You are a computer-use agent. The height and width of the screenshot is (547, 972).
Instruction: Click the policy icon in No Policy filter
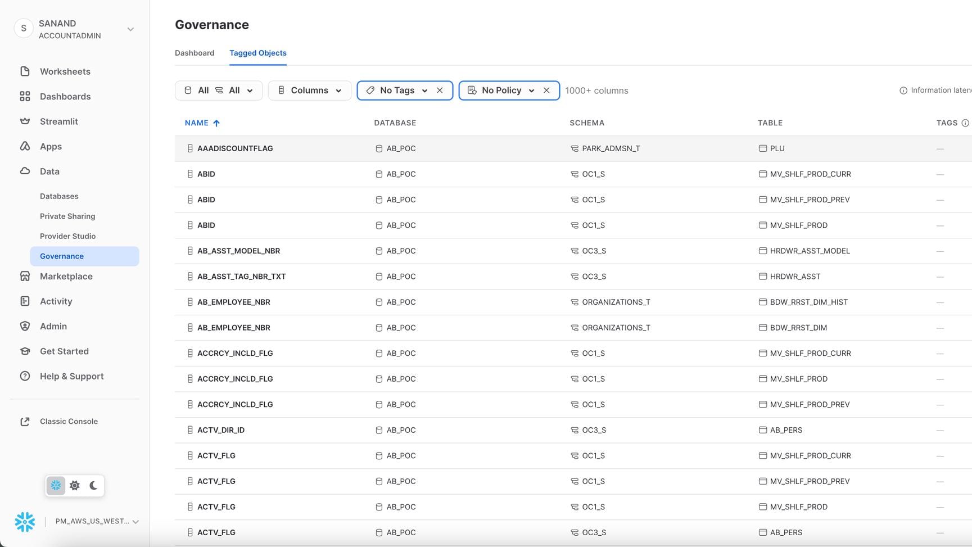click(x=472, y=91)
